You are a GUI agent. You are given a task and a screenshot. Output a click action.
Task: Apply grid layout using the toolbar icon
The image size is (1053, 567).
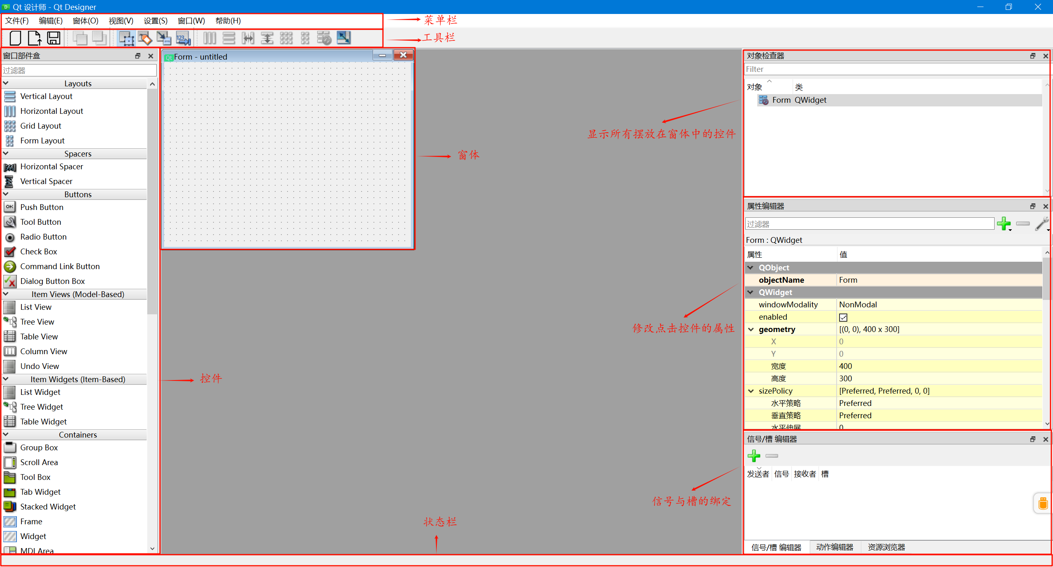click(x=286, y=38)
